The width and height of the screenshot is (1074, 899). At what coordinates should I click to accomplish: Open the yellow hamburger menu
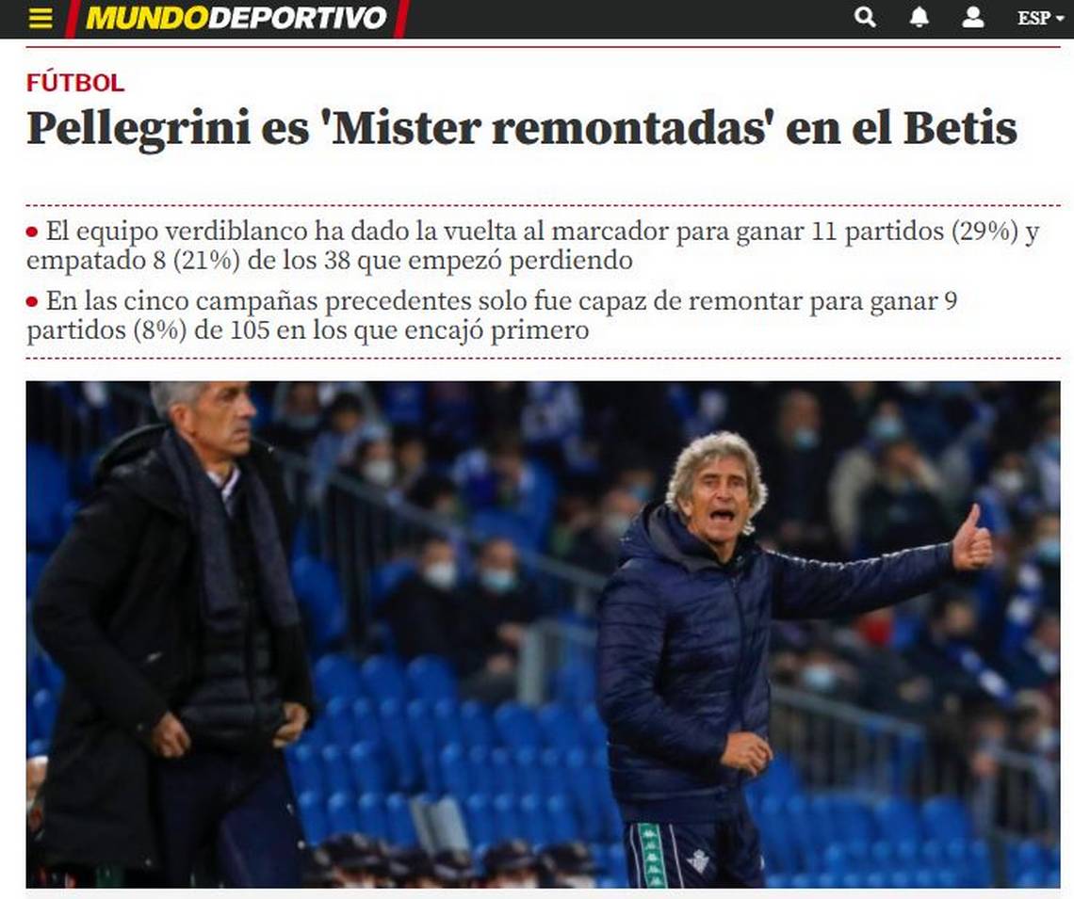point(41,19)
